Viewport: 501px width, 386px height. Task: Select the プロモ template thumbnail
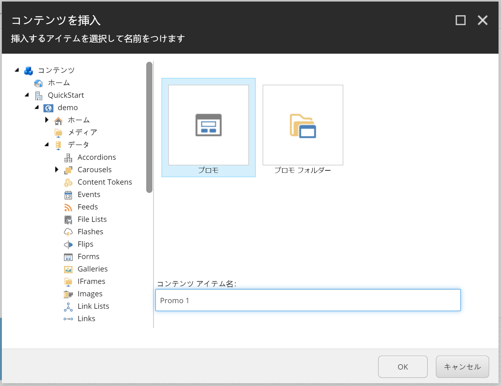point(208,125)
